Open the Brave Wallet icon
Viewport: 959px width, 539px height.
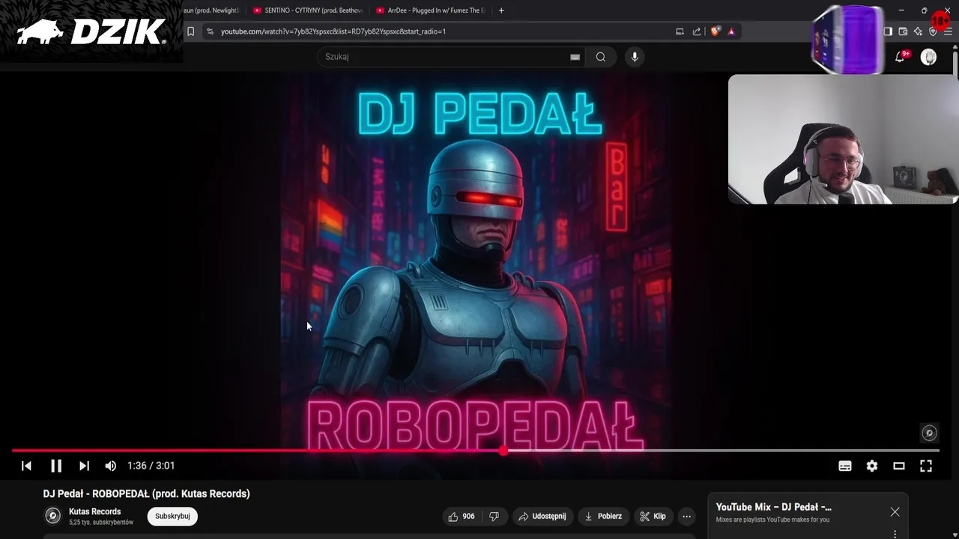coord(903,31)
